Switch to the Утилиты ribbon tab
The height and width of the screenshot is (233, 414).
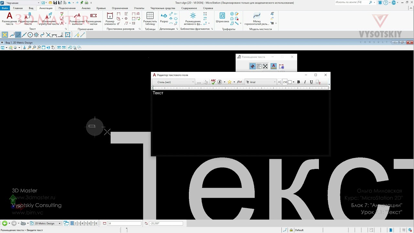coord(139,8)
